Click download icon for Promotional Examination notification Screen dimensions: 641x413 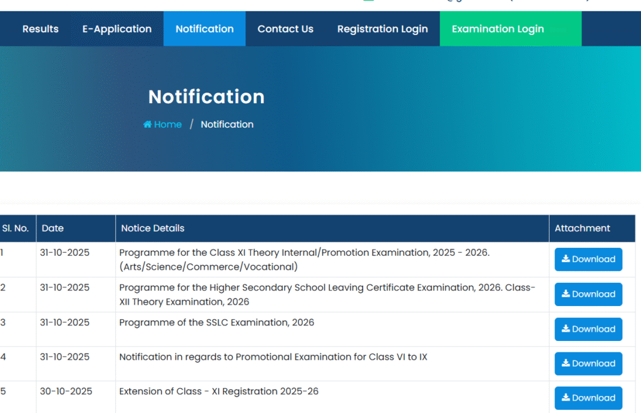click(x=565, y=364)
